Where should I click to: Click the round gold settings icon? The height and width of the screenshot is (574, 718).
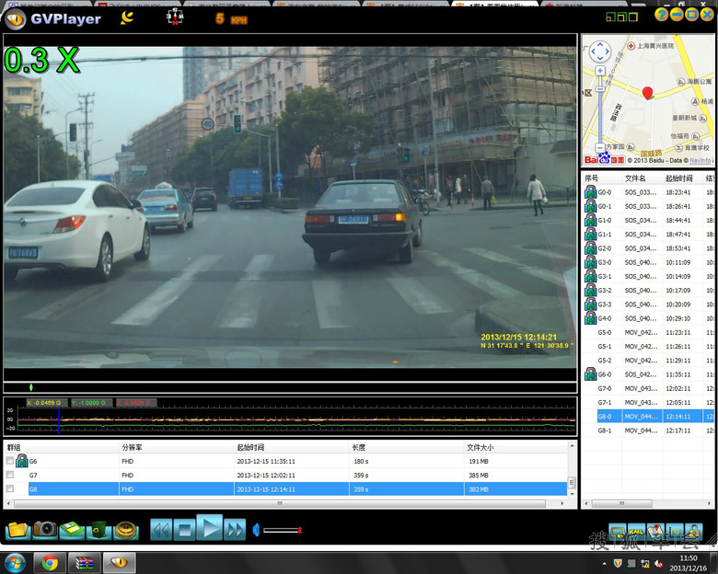pos(126,530)
